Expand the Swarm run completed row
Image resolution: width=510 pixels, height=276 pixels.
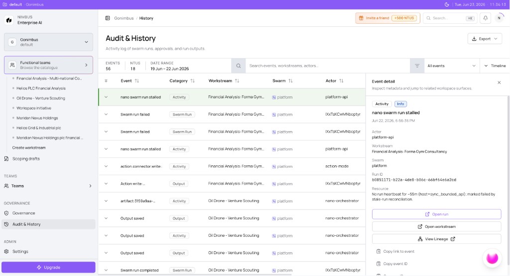click(x=106, y=270)
